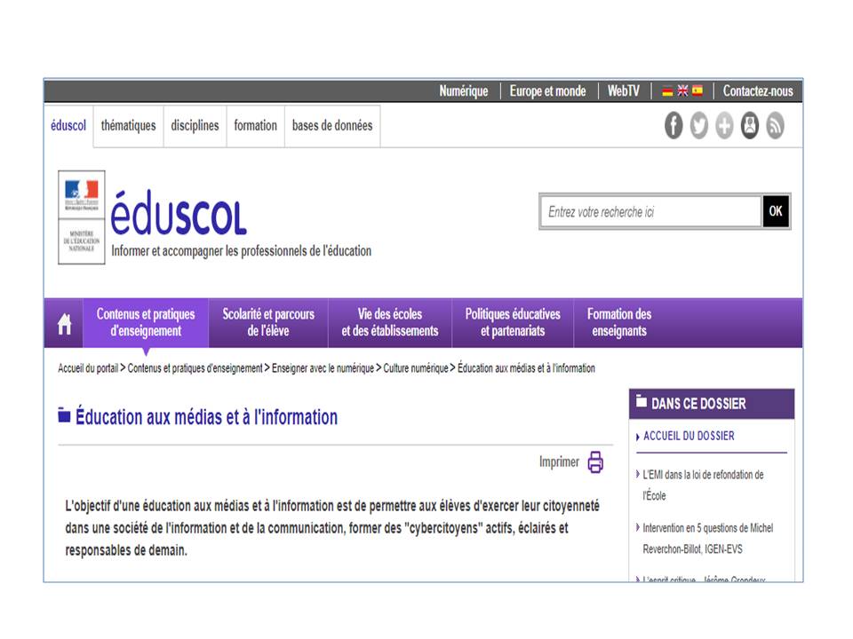853x639 pixels.
Task: Focus the Entrez votre recherche ici field
Action: point(650,212)
